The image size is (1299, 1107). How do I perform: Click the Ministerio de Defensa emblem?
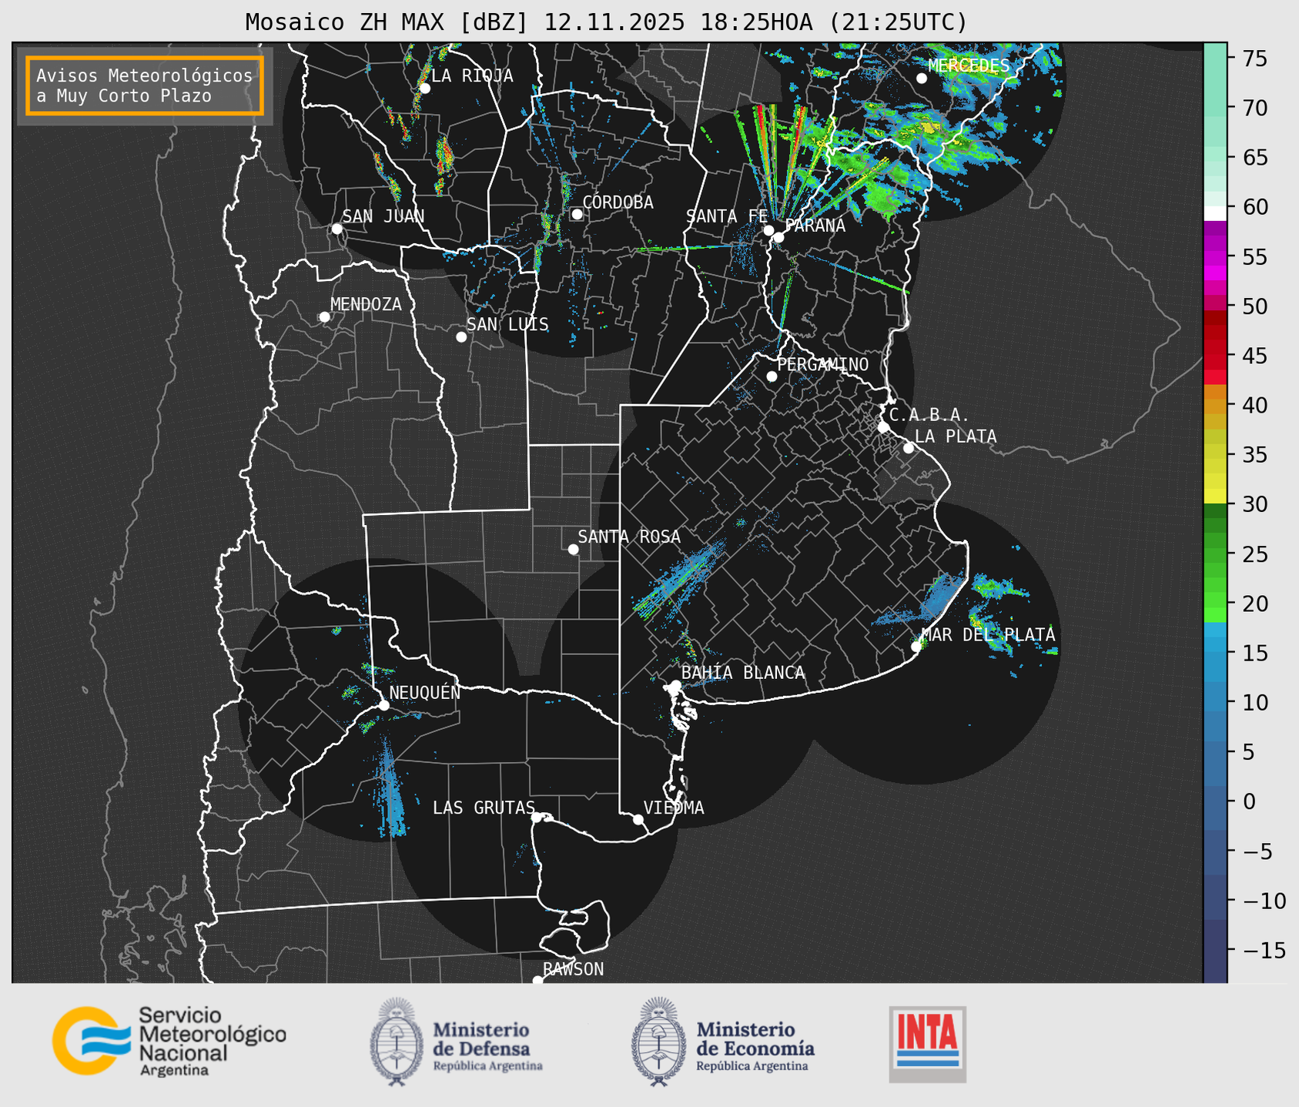[397, 1042]
